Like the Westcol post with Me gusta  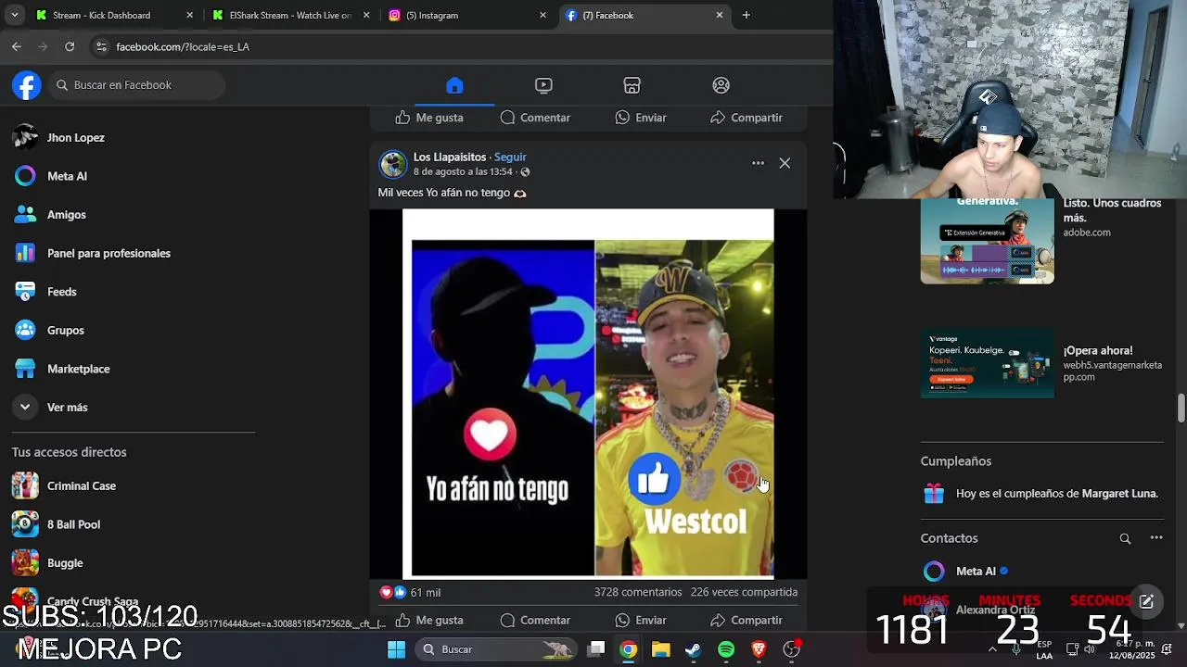(x=429, y=620)
